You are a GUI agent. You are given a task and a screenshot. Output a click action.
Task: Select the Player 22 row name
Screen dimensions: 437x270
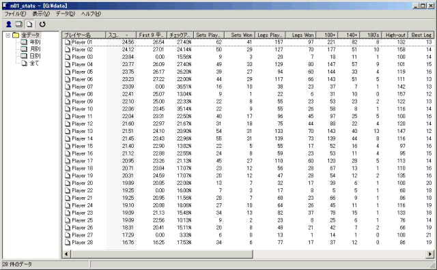tap(82, 191)
